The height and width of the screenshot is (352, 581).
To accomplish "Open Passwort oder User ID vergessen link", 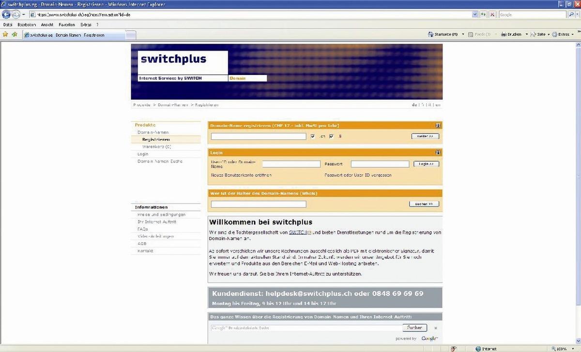I will 358,175.
